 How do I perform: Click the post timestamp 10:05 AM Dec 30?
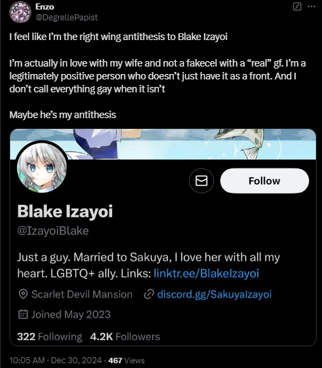click(x=56, y=361)
